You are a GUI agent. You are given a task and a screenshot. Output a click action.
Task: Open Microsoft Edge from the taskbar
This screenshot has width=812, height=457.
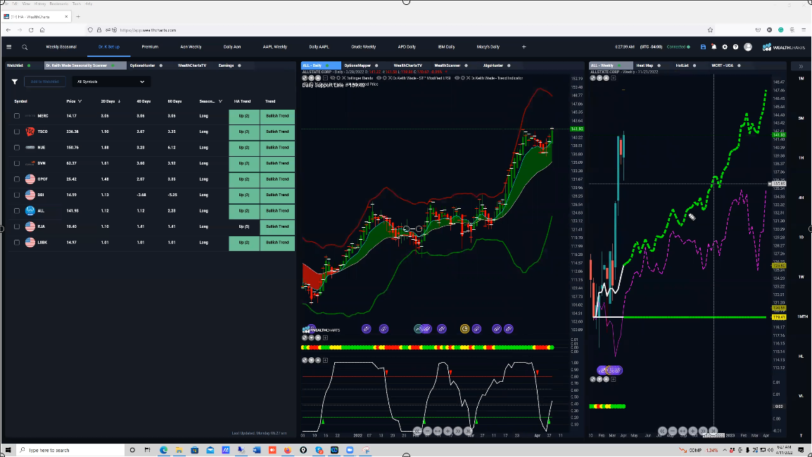tap(164, 450)
